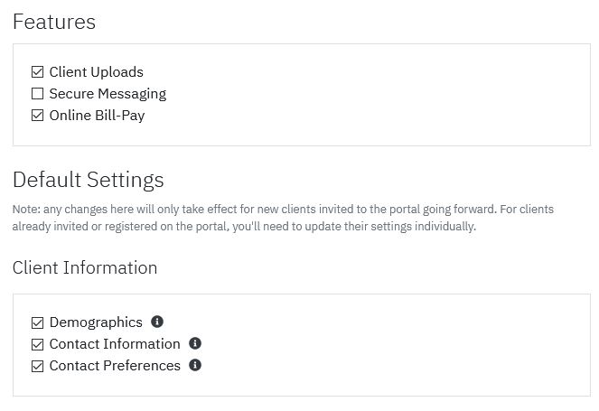
Task: Enable the Secure Messaging checkbox
Action: (37, 94)
